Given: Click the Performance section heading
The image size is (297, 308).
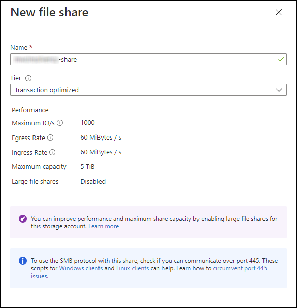Looking at the screenshot, I should (x=30, y=110).
